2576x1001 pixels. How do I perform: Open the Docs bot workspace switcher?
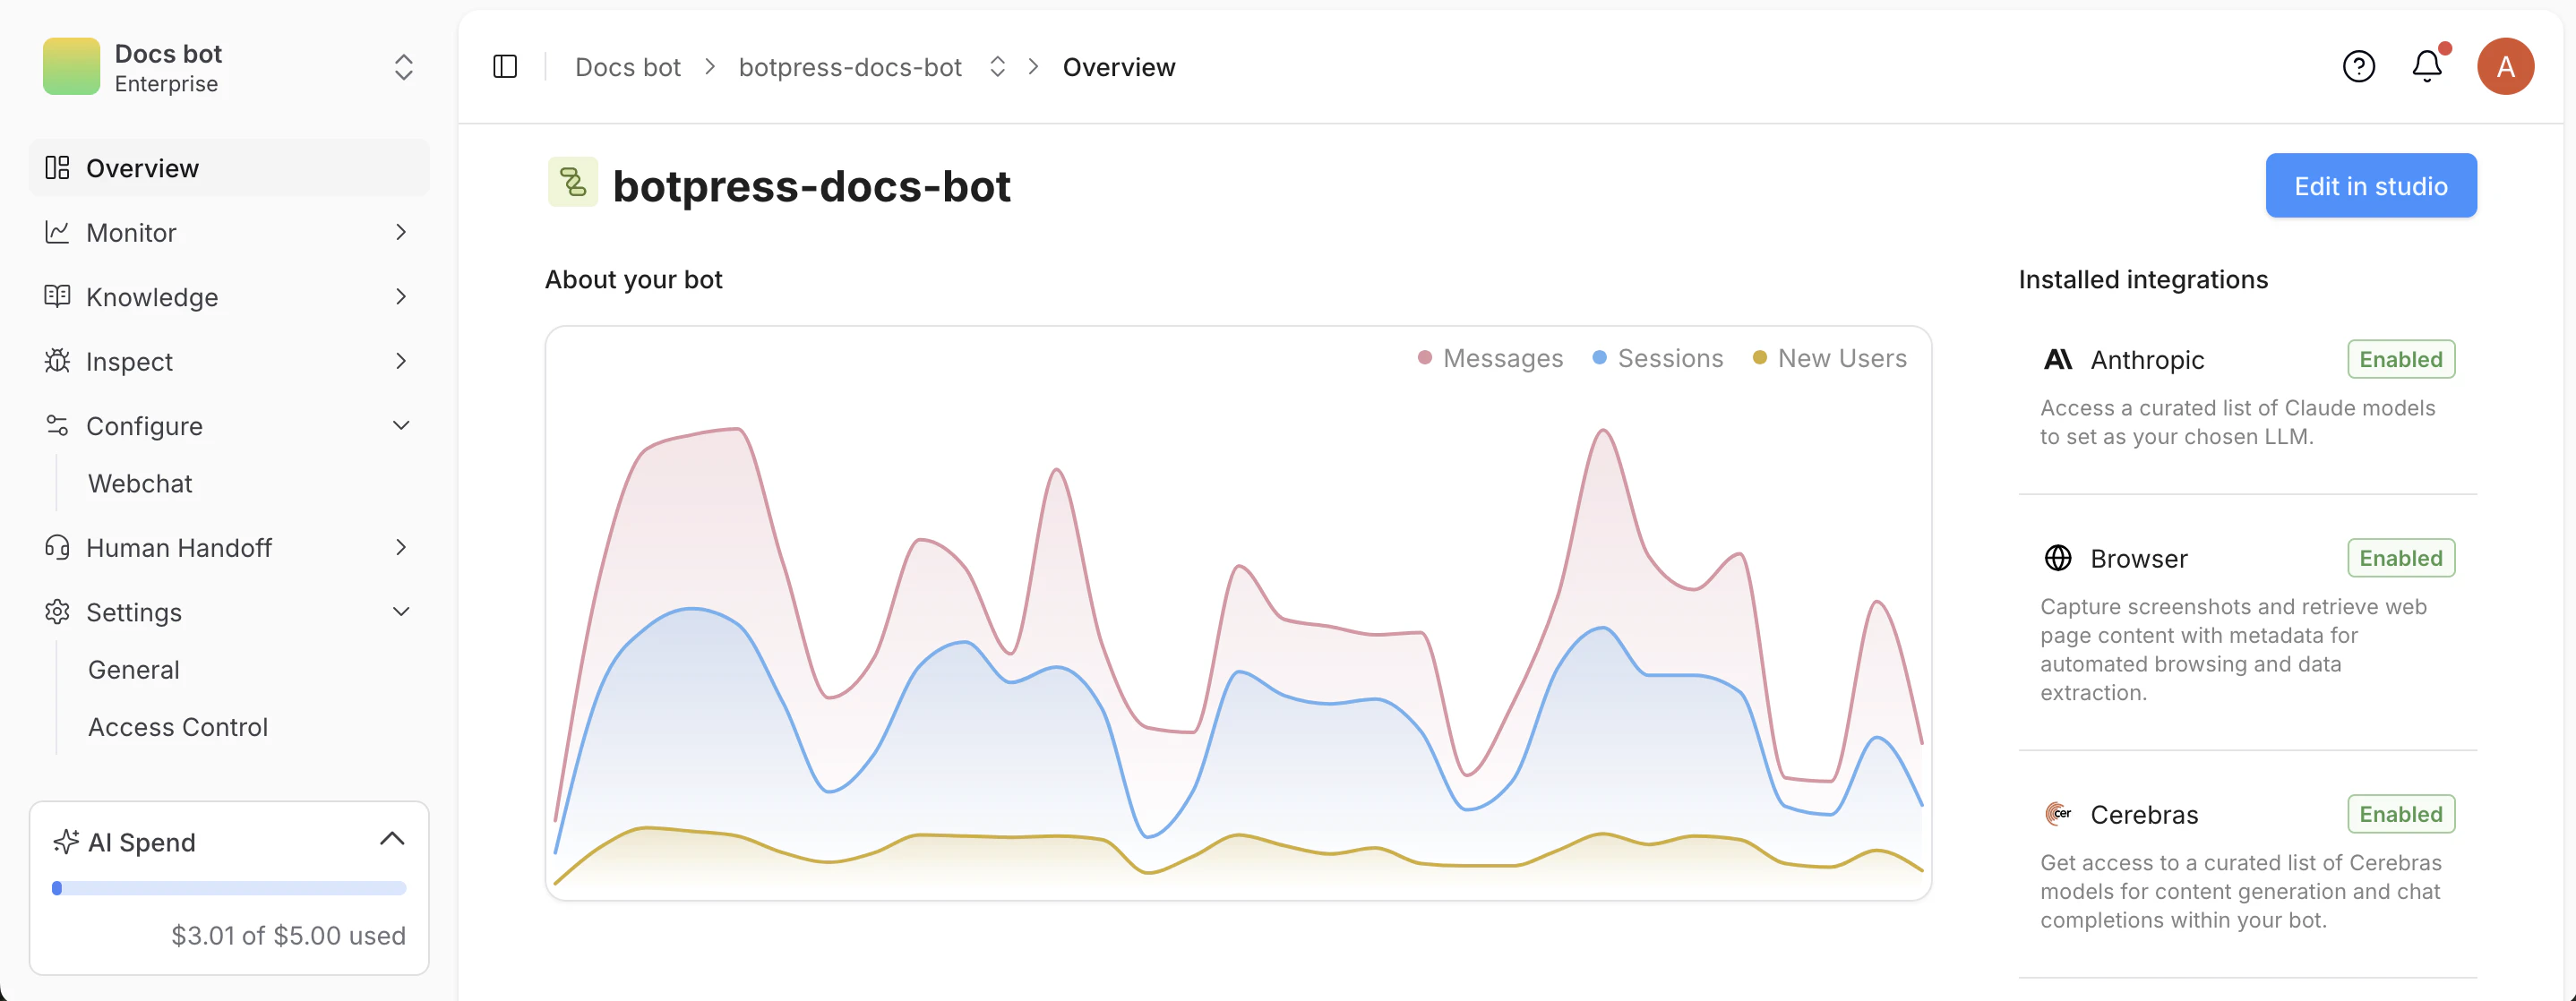pos(402,66)
